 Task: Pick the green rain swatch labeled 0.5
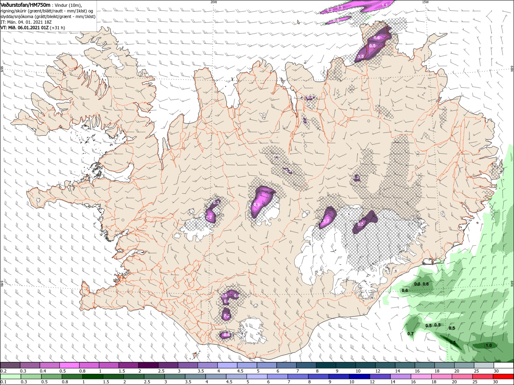coord(51,377)
